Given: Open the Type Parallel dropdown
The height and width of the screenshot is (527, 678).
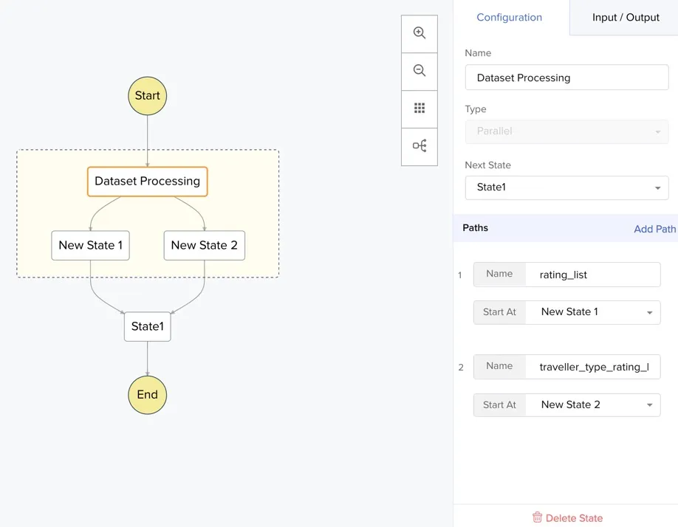Looking at the screenshot, I should [566, 131].
